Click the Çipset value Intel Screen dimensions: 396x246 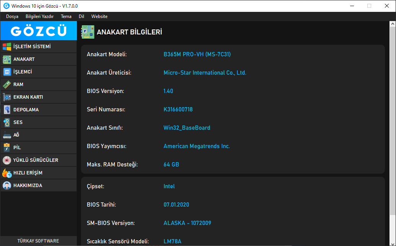[x=169, y=186]
